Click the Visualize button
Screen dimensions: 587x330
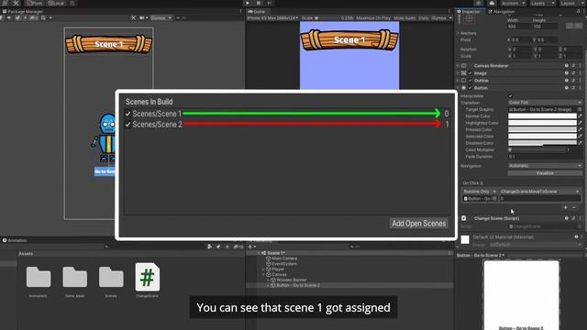point(545,173)
